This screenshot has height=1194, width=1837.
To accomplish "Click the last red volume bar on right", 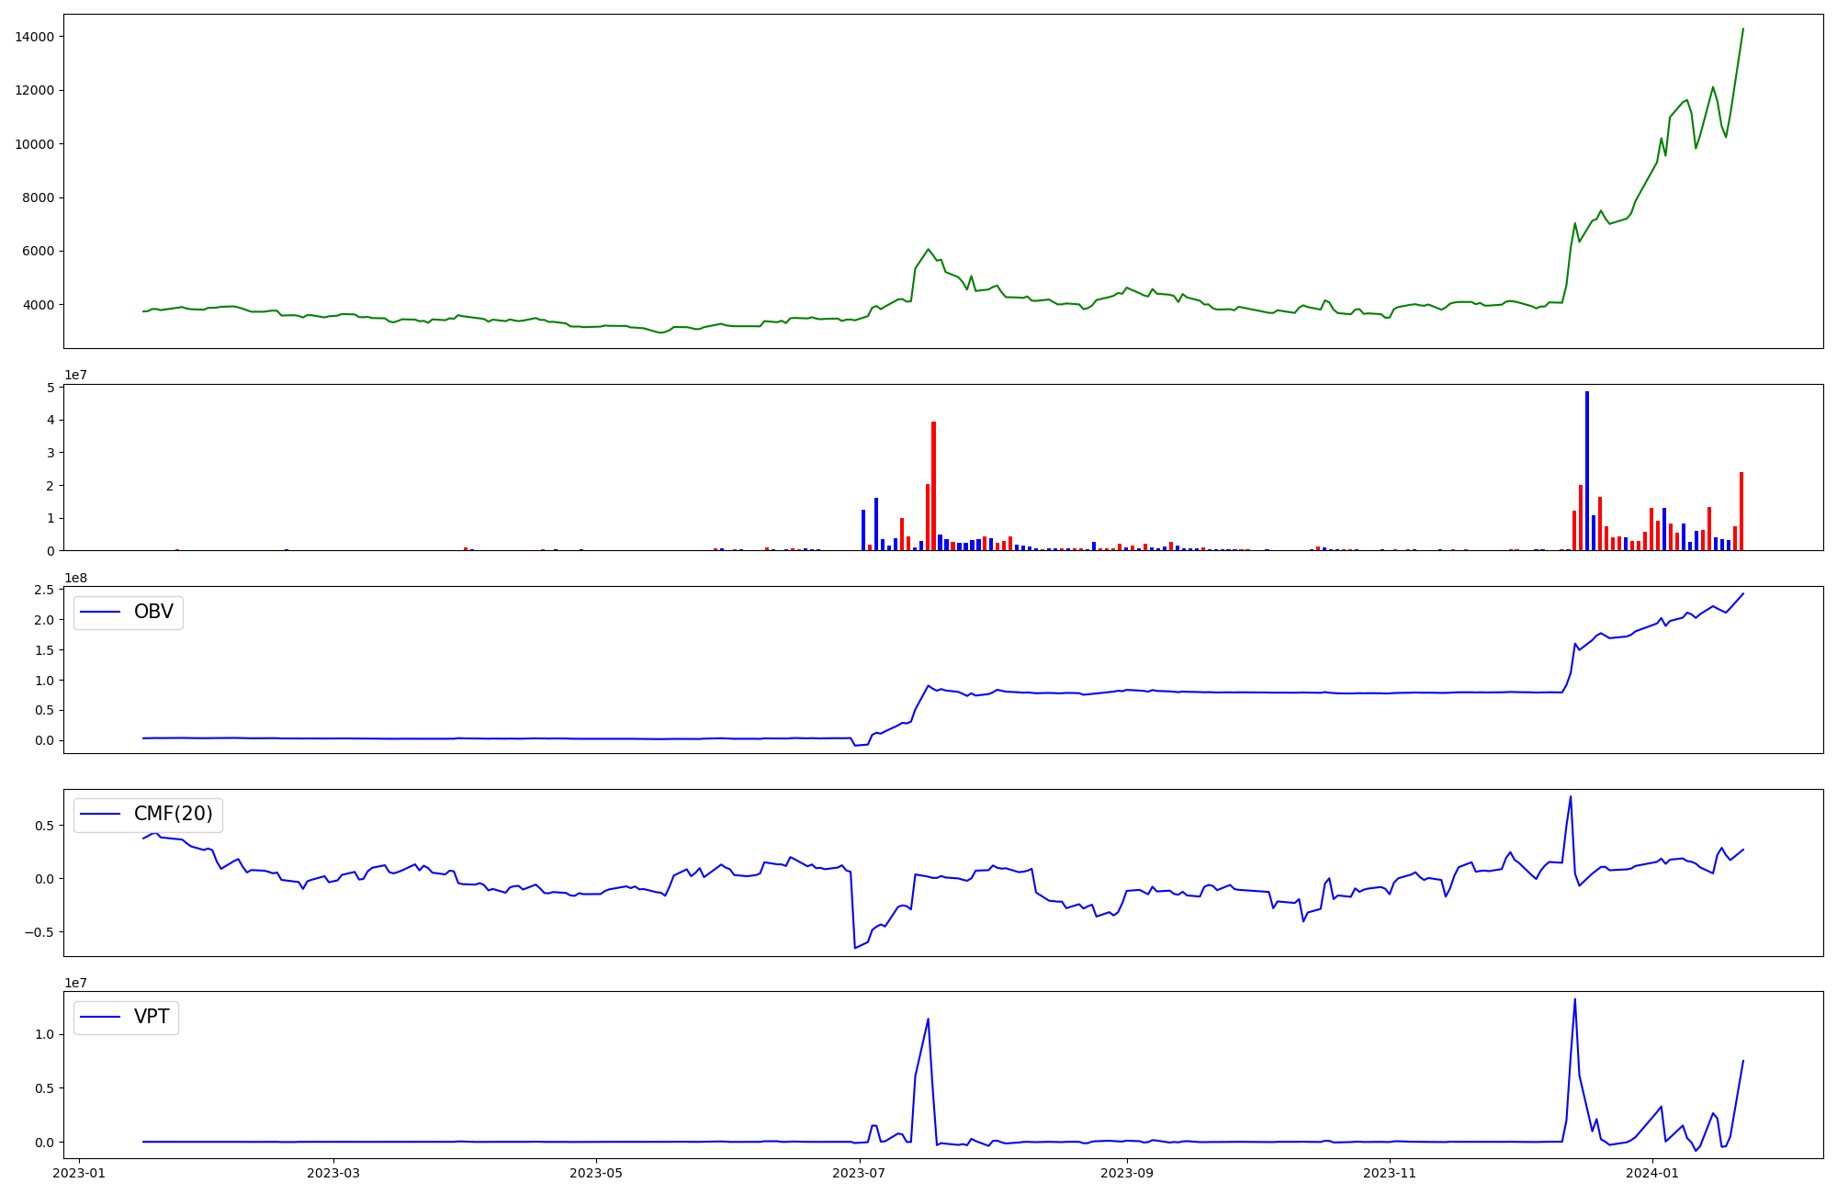I will click(x=1741, y=511).
